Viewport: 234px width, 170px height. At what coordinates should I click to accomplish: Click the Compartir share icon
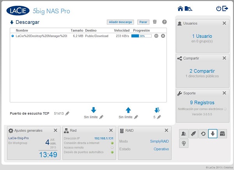pos(179,58)
